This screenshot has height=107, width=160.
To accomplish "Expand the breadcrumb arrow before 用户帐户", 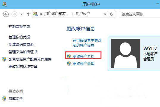I will [x=72, y=14].
